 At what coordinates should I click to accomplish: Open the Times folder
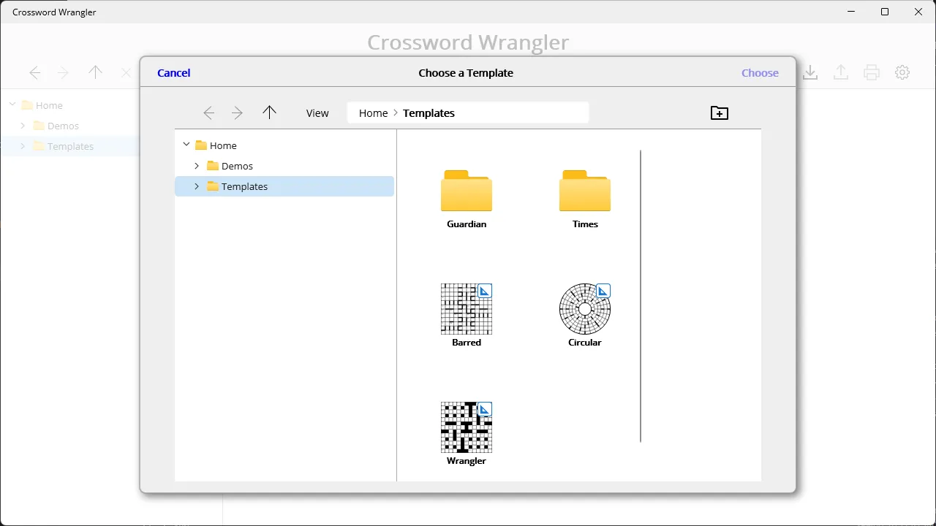pos(585,191)
